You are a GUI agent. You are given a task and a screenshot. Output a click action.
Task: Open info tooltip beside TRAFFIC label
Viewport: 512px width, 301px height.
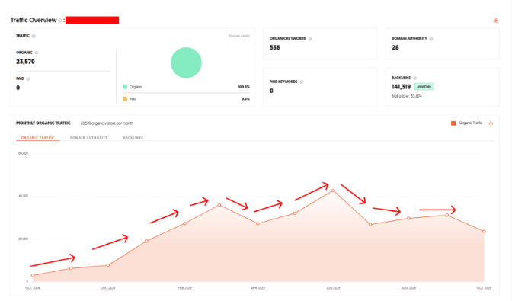(x=34, y=36)
